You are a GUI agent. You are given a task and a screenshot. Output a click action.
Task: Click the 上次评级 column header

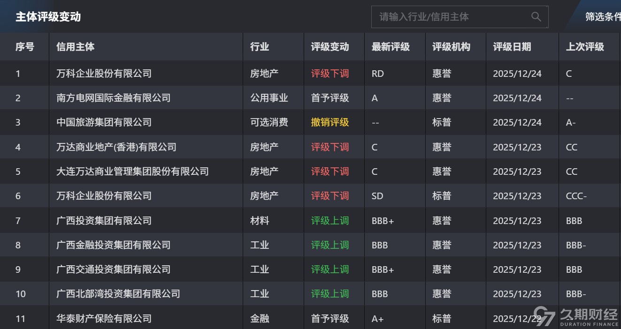click(585, 47)
